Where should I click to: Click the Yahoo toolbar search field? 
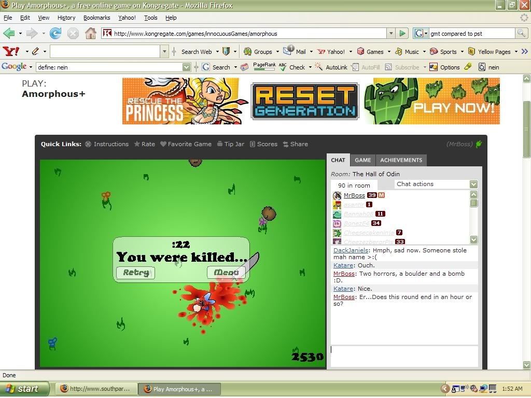105,51
